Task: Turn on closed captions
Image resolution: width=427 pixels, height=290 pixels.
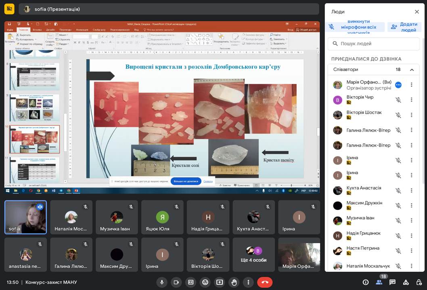Action: pyautogui.click(x=190, y=282)
